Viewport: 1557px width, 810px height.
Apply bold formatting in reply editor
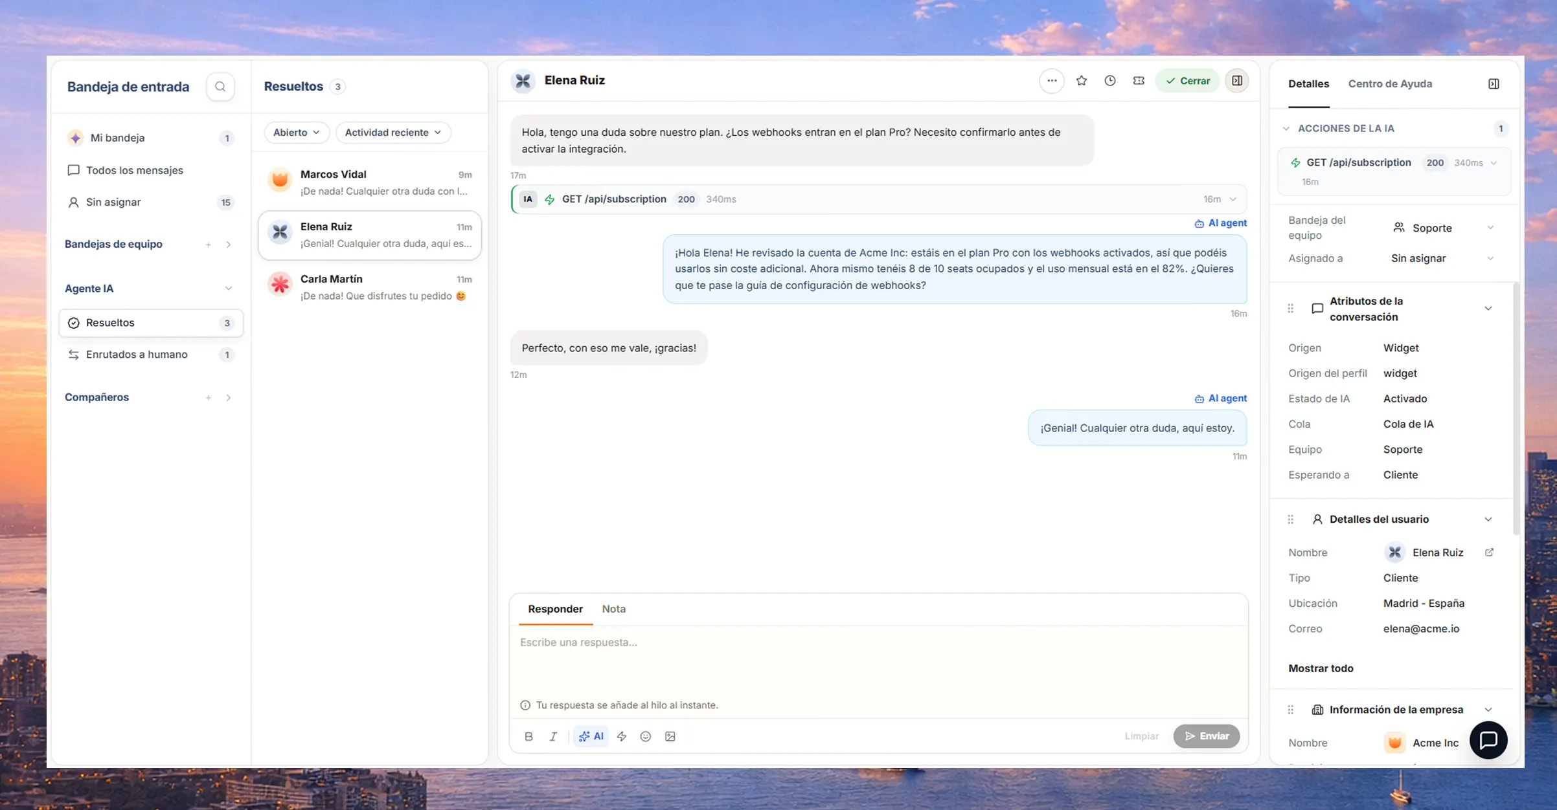tap(528, 736)
